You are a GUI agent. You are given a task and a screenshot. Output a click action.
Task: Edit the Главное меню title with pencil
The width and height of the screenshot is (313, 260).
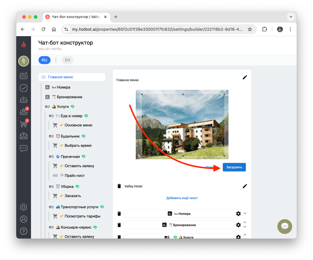(x=245, y=77)
